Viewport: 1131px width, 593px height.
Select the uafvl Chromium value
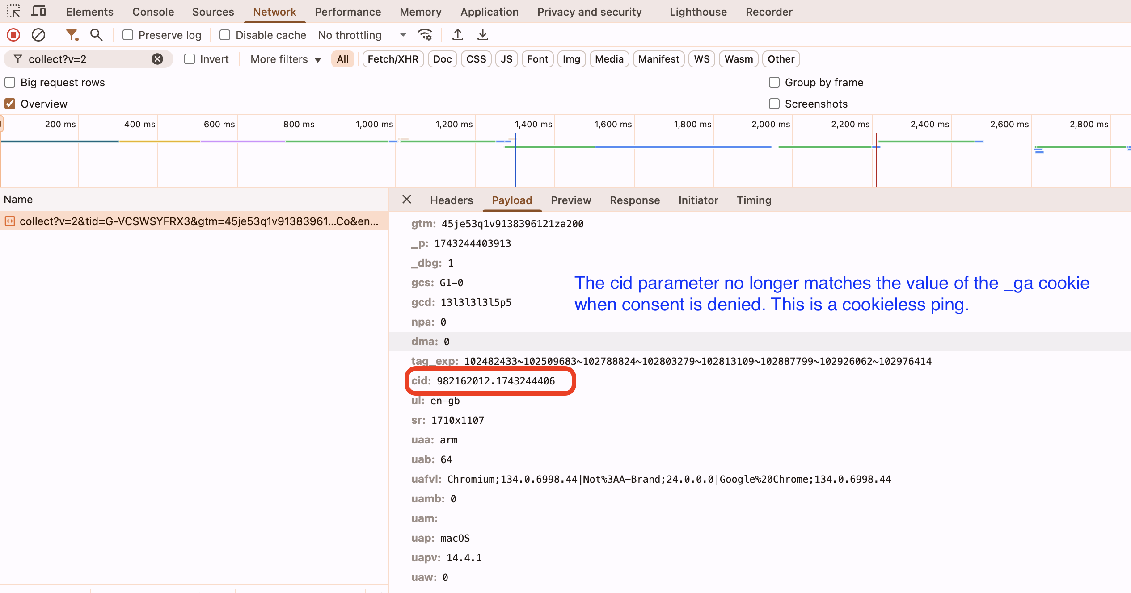(669, 479)
